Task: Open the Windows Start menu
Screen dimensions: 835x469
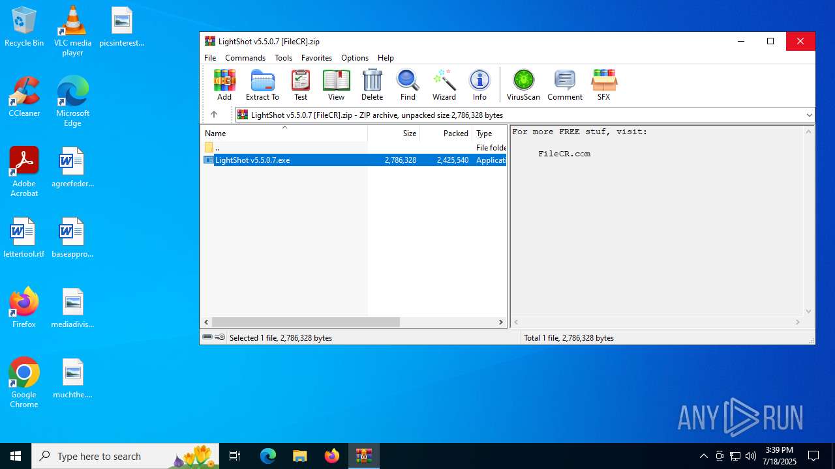Action: pos(16,456)
